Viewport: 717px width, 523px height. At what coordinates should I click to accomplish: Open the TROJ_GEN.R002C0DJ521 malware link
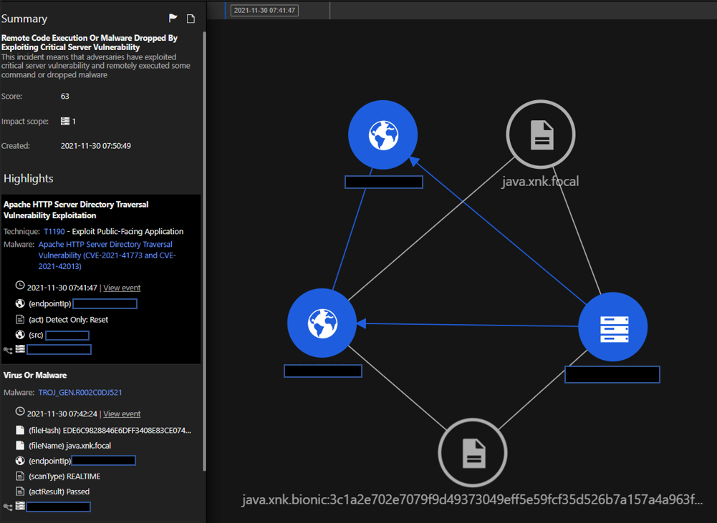(80, 393)
